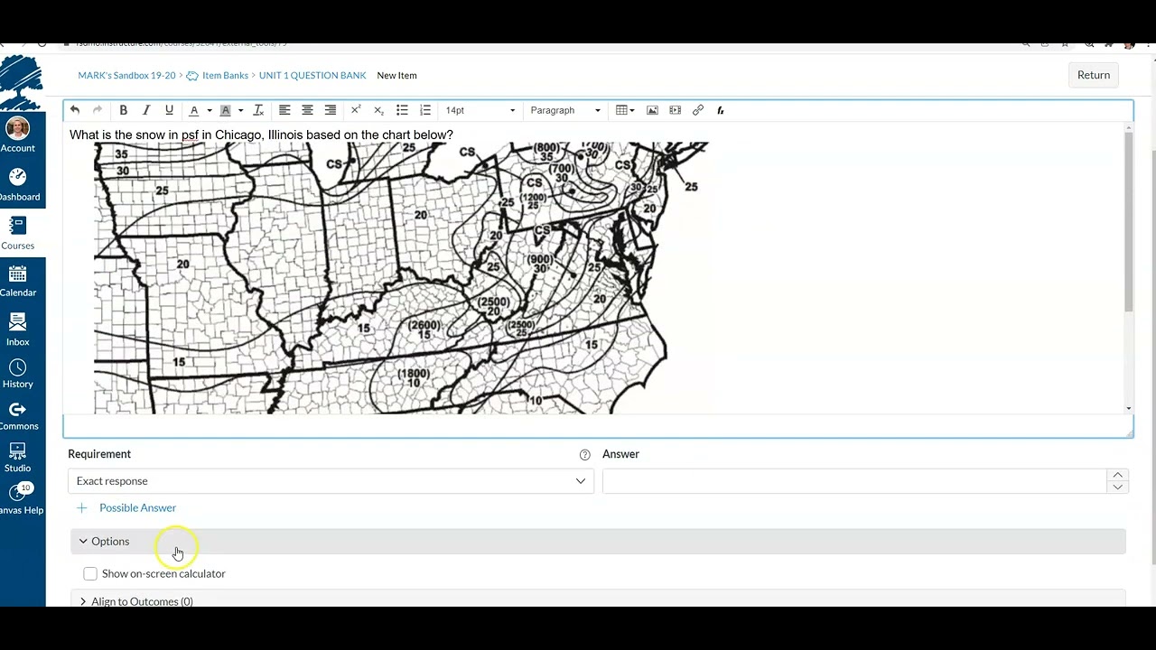Collapse the Options section

598,541
